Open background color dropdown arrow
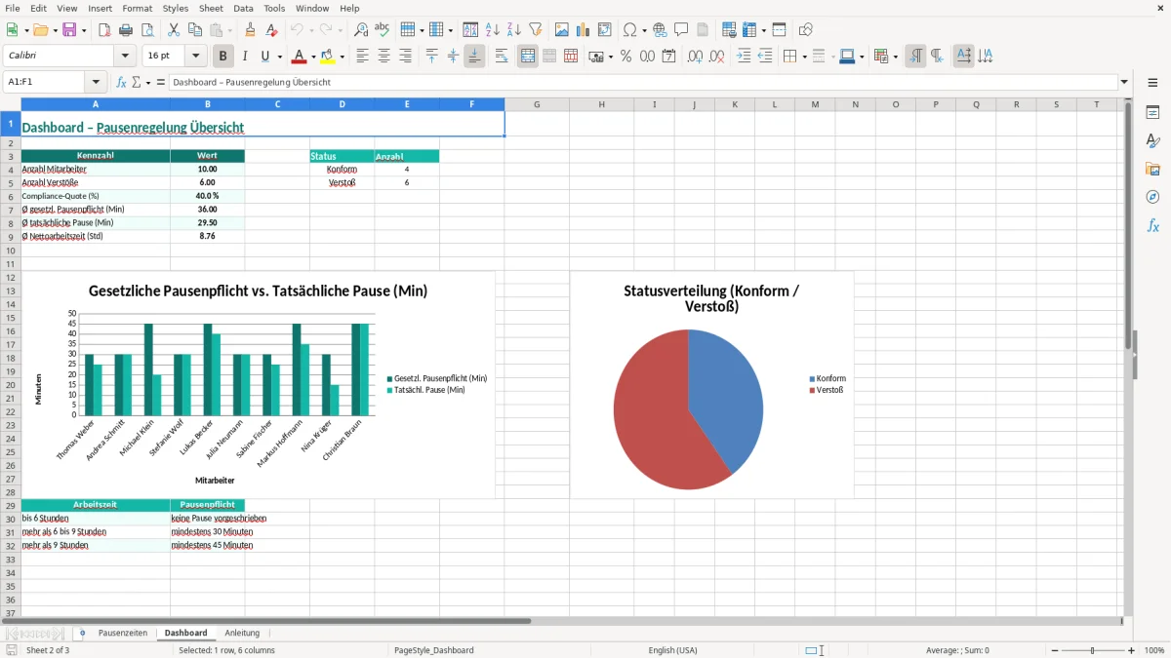The height and width of the screenshot is (658, 1171). tap(342, 57)
